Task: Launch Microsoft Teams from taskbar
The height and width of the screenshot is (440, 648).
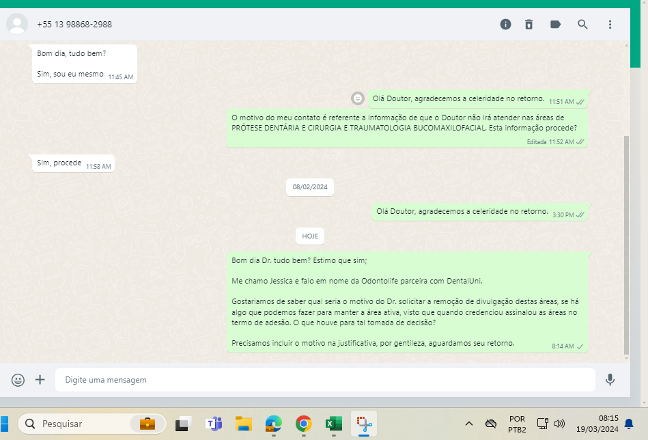Action: pos(214,424)
